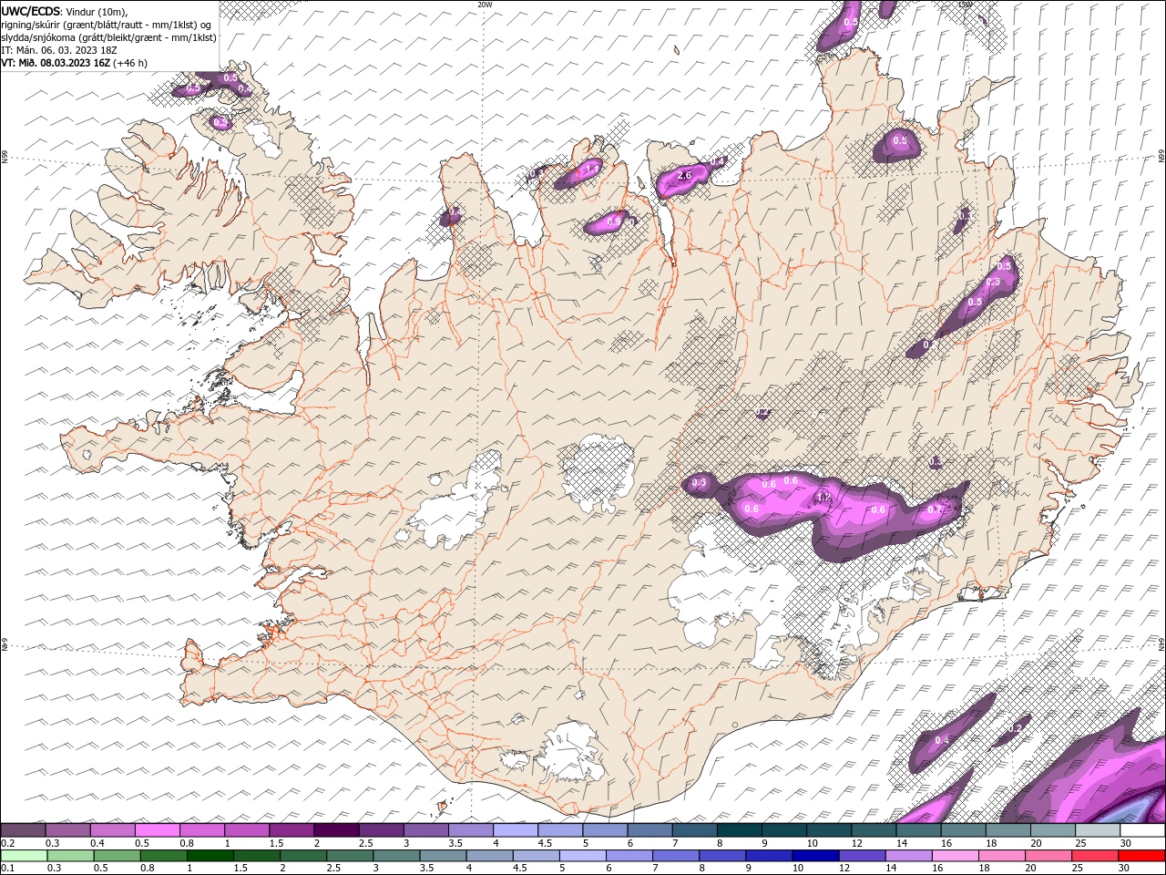Click the 'slydda/snjókoma (grátt/bleikt/grænt' description line
The image size is (1166, 875).
pos(109,37)
